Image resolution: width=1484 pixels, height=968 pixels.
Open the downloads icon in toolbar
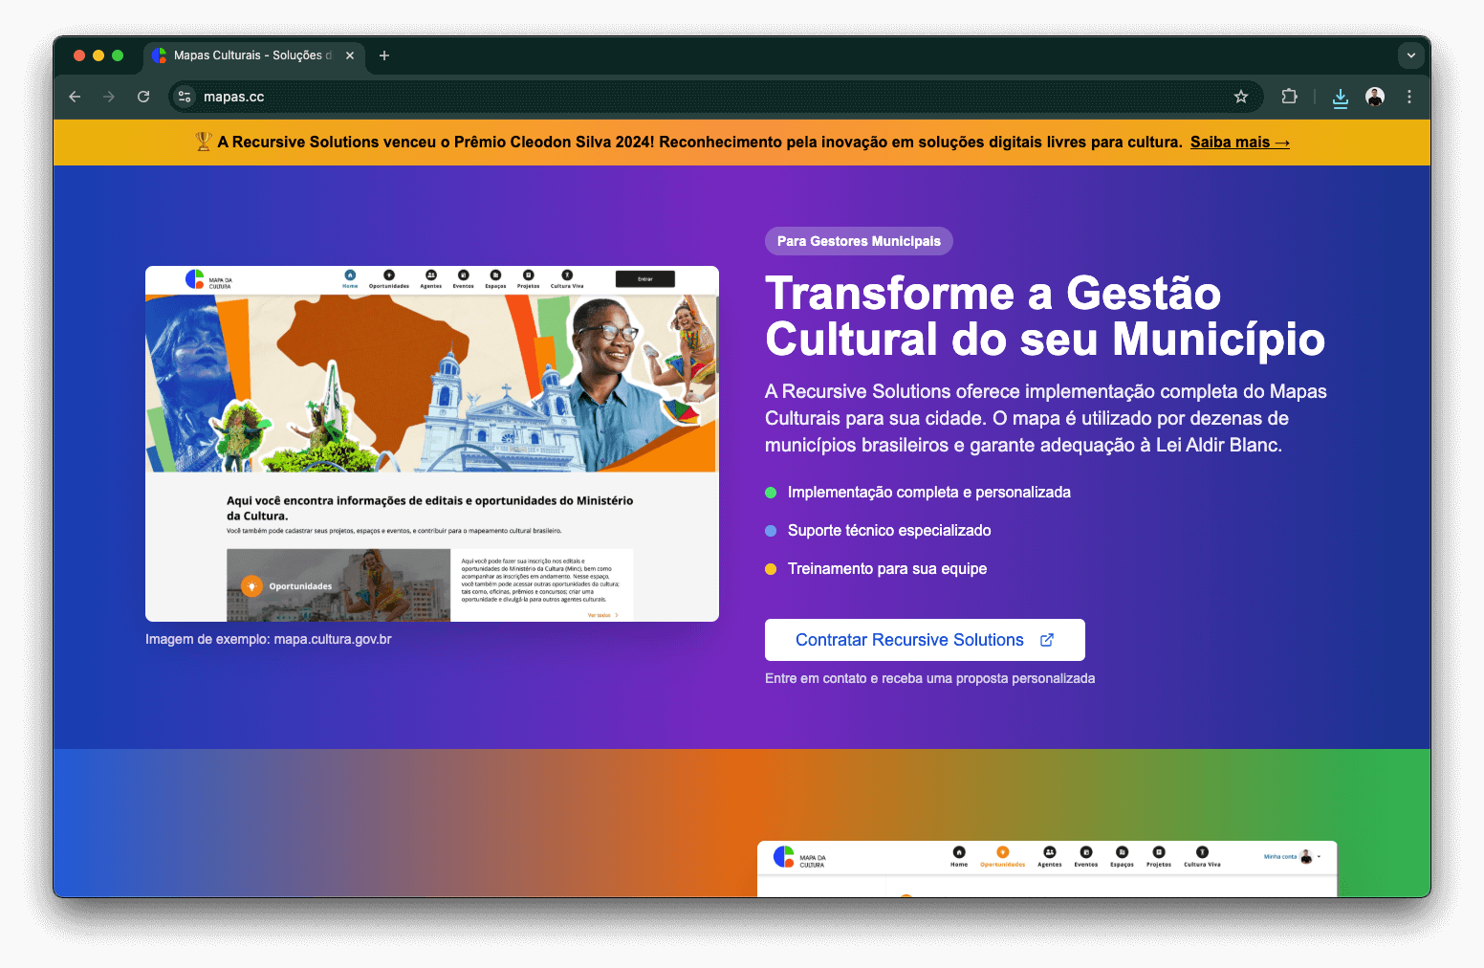1340,98
